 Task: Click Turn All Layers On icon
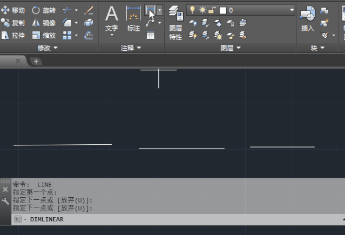click(193, 35)
